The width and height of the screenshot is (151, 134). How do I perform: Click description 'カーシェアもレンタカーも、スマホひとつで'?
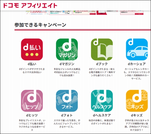point(137,74)
